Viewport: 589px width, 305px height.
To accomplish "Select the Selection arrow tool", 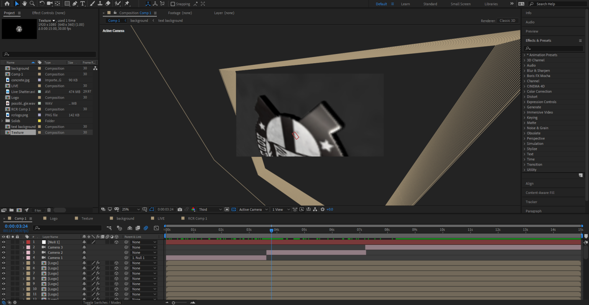I will (x=16, y=3).
